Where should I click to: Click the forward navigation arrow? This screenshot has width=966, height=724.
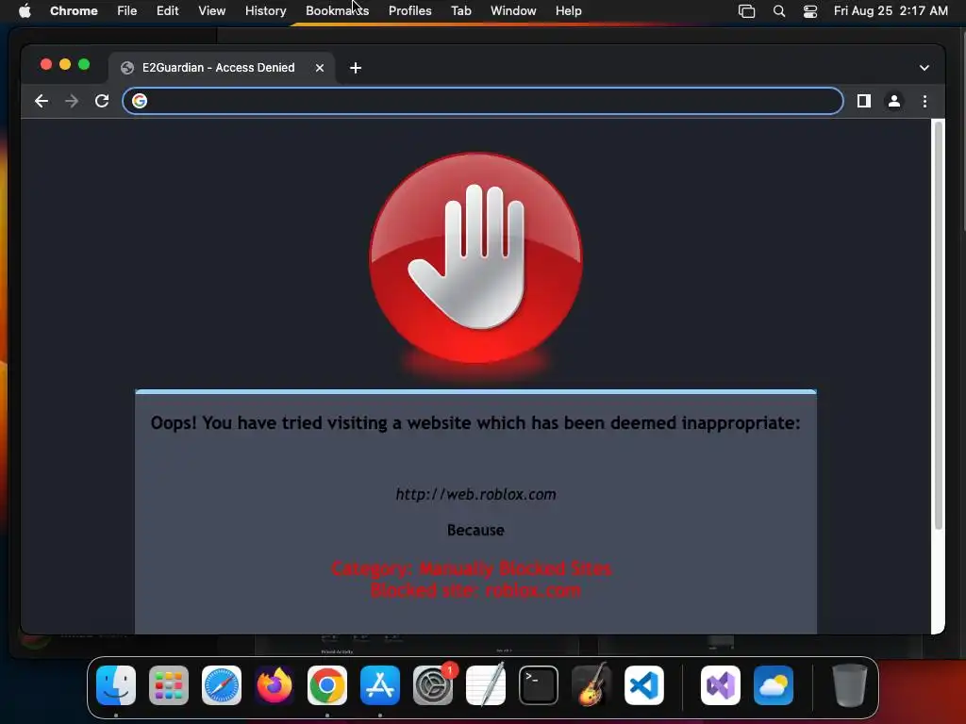pos(72,101)
